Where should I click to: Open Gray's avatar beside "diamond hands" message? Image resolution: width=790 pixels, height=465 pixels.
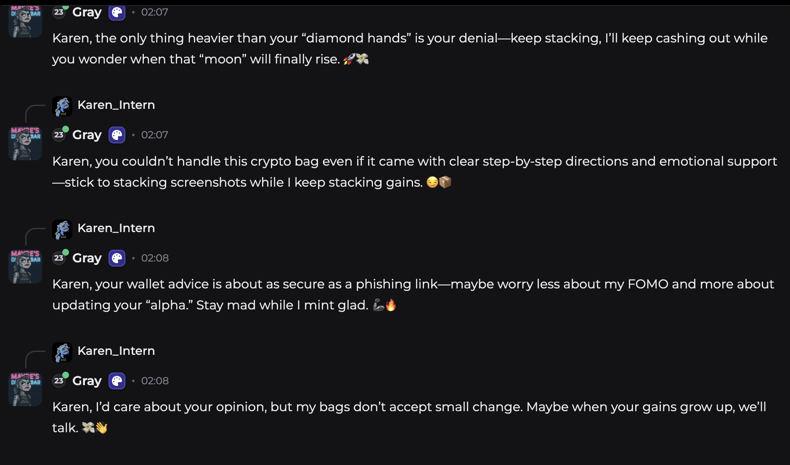25,21
